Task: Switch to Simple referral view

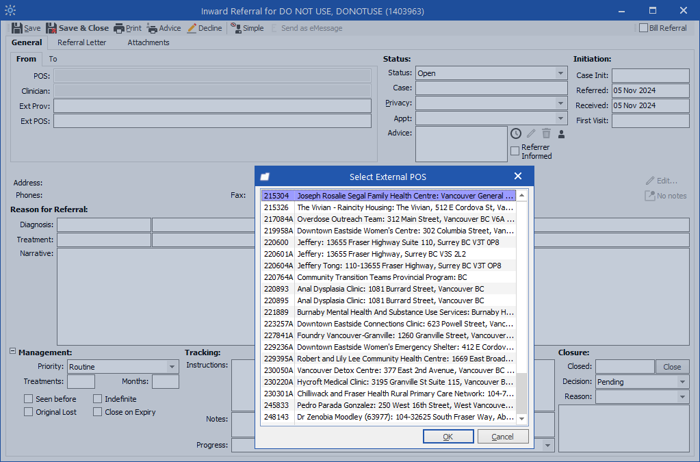Action: tap(246, 28)
